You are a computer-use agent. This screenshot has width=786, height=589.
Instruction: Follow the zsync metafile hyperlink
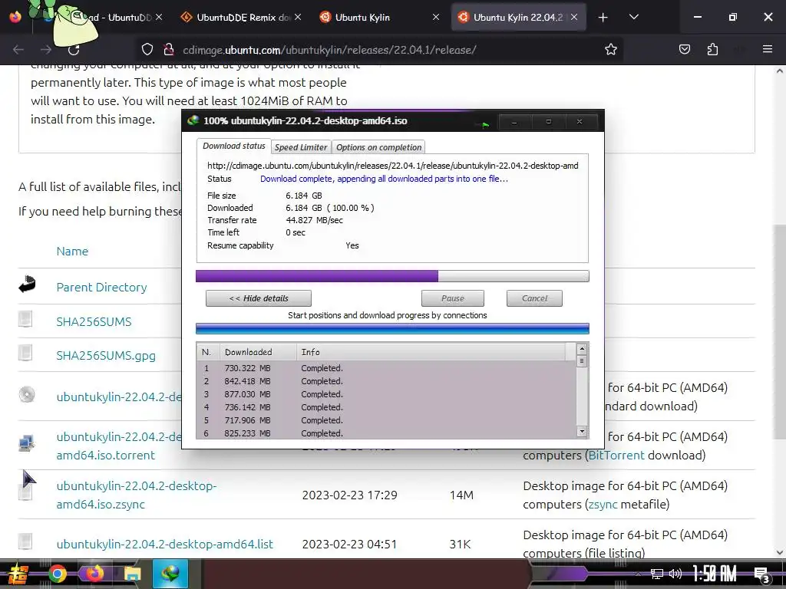(x=603, y=505)
